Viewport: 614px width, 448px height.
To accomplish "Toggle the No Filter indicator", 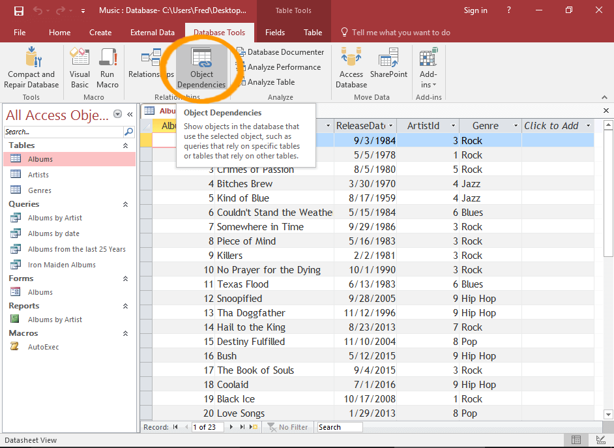I will 287,427.
